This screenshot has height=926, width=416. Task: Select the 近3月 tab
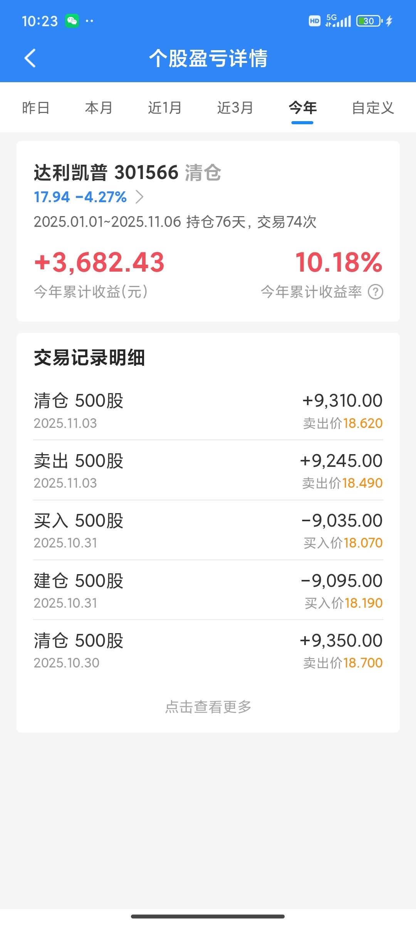[235, 108]
